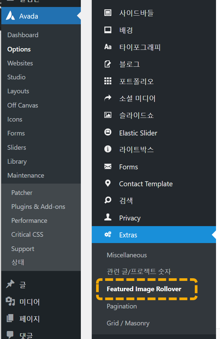This screenshot has width=220, height=339.
Task: Open Websites in Avada submenu
Action: point(20,63)
